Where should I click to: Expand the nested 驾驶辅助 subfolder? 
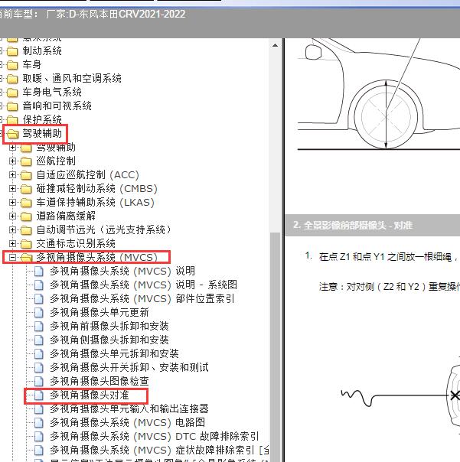(x=12, y=148)
